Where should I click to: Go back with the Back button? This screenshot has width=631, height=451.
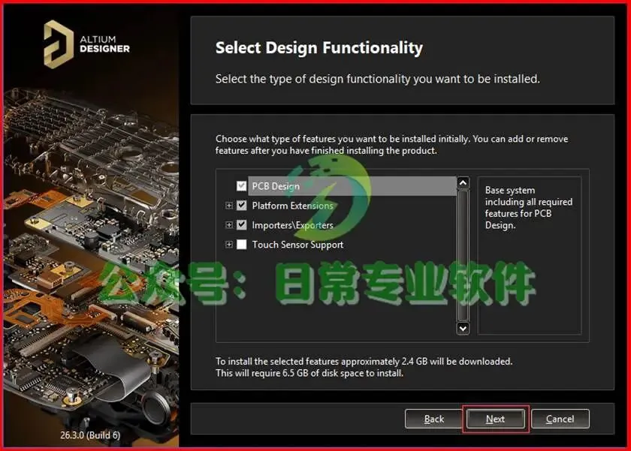pos(434,419)
